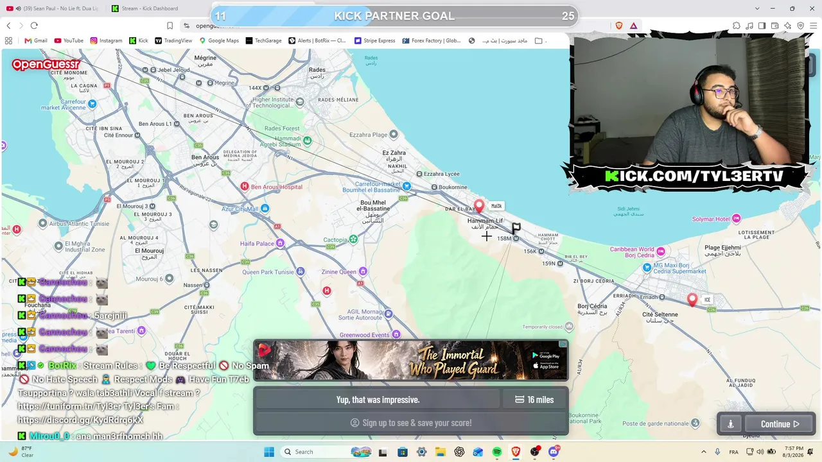Select the Azur City Mall shopping marker

pyautogui.click(x=265, y=209)
